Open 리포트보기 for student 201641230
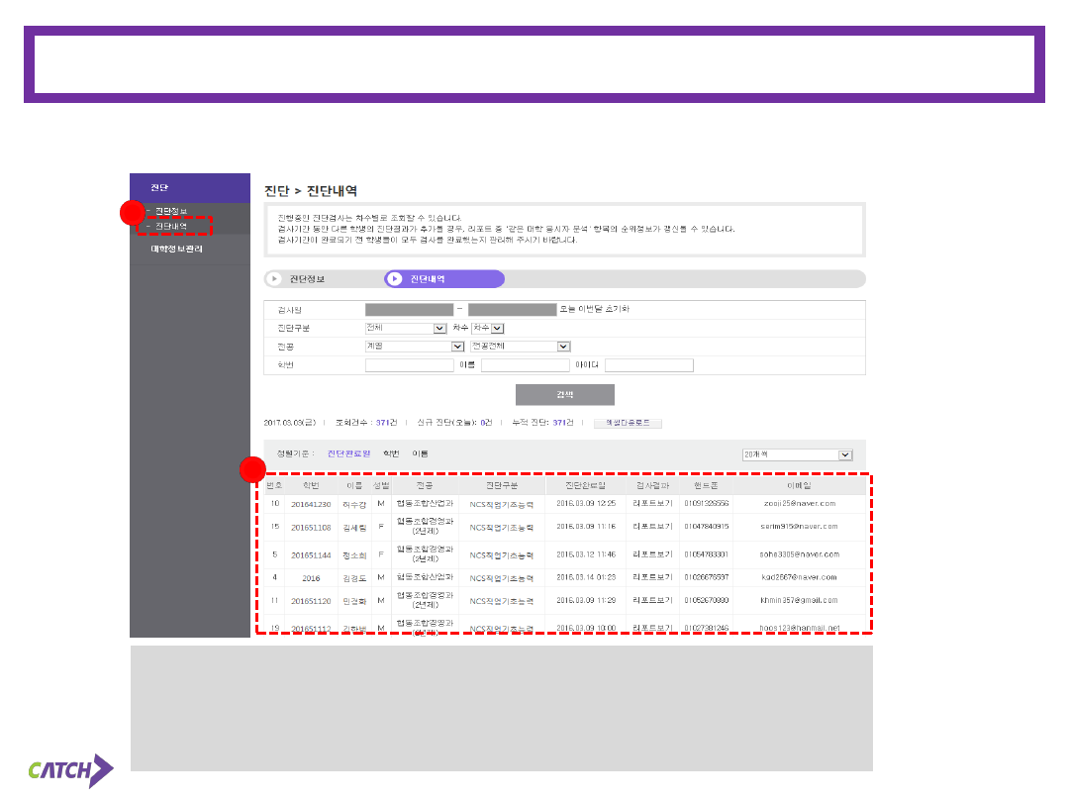 pyautogui.click(x=652, y=503)
